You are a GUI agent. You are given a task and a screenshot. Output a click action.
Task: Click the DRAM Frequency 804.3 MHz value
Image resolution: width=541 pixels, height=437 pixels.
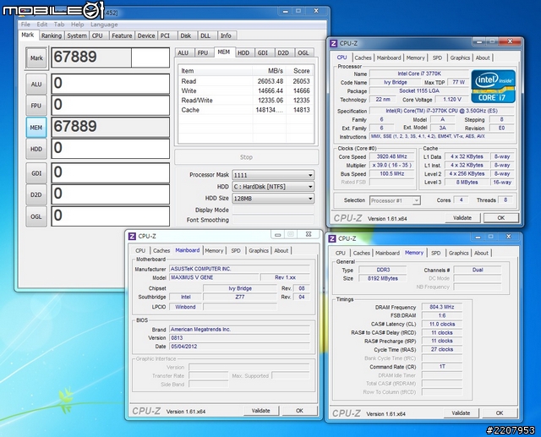point(442,307)
